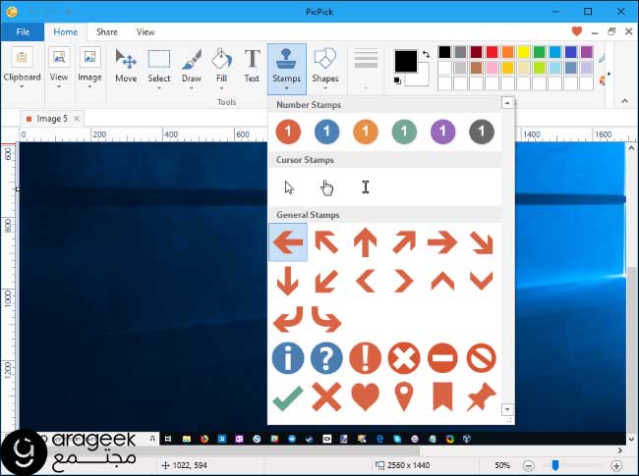This screenshot has height=476, width=639.
Task: Select the bookmark ribbon stamp
Action: (442, 397)
